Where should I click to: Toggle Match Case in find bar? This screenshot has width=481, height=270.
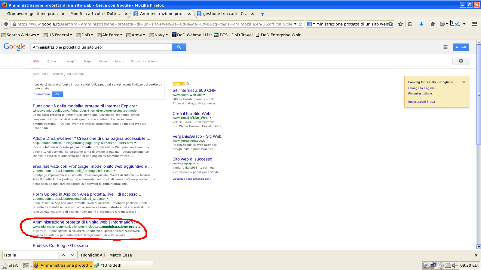(x=121, y=255)
